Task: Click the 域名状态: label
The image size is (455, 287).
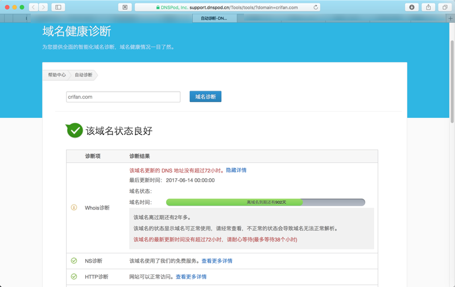Action: (x=140, y=191)
